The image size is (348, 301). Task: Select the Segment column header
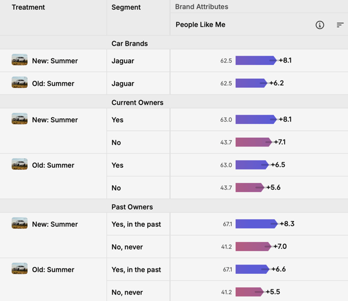click(x=126, y=8)
